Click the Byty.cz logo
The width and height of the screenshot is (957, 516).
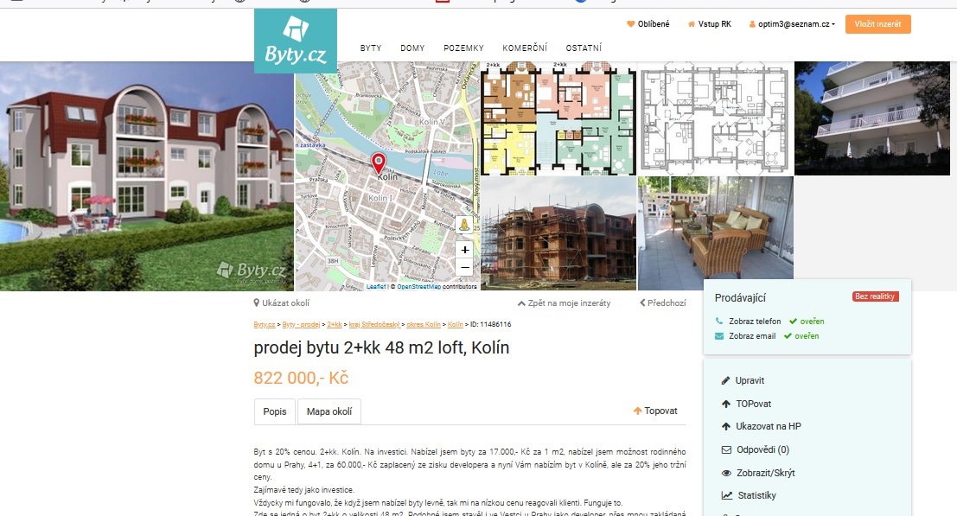[296, 41]
